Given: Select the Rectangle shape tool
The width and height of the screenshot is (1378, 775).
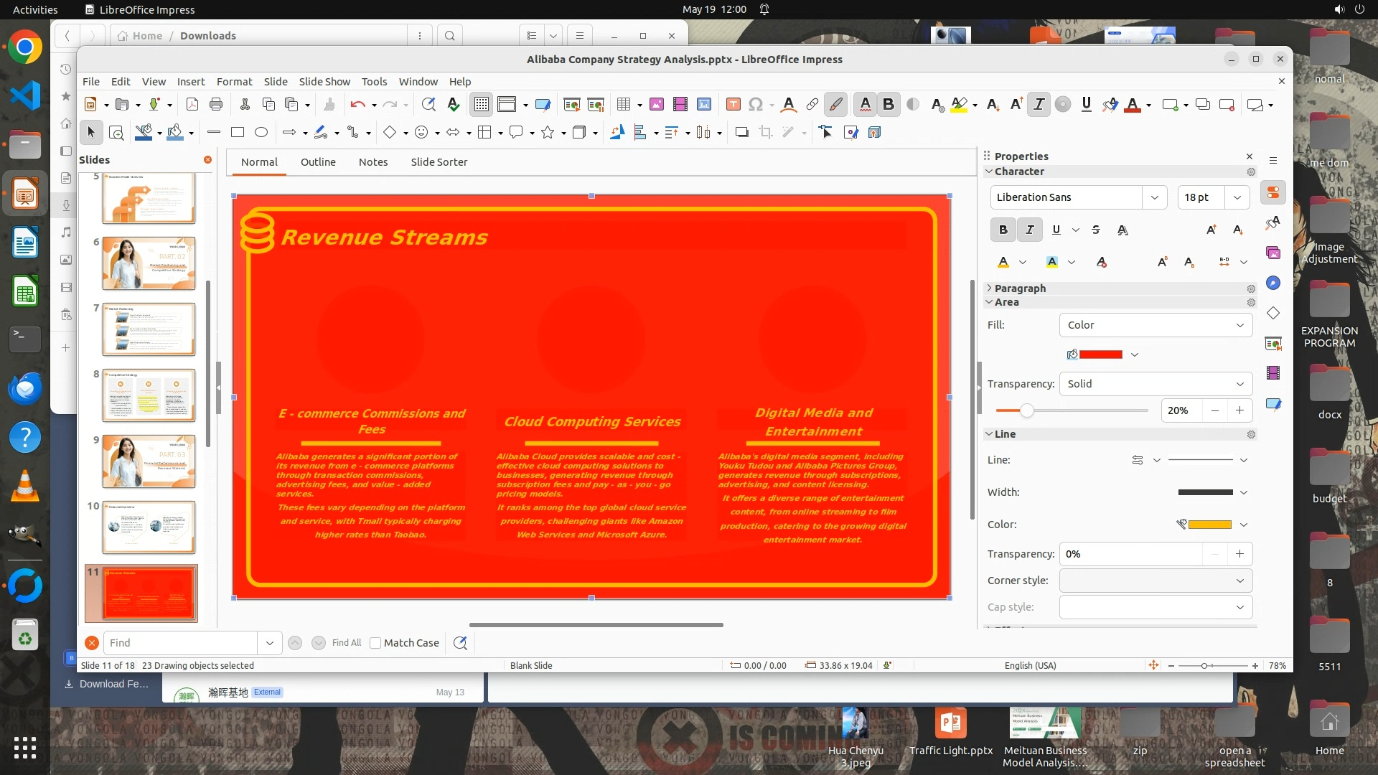Looking at the screenshot, I should pyautogui.click(x=238, y=132).
